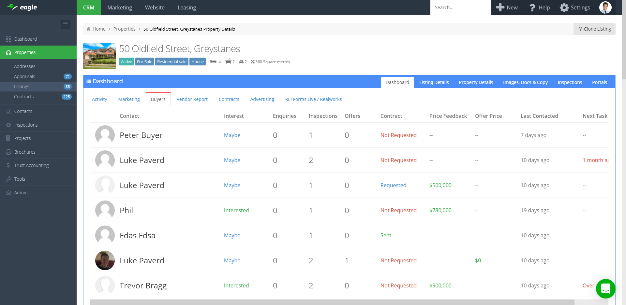Toggle the sidebar collapse hamburger icon
Image resolution: width=626 pixels, height=305 pixels.
coord(66,24)
